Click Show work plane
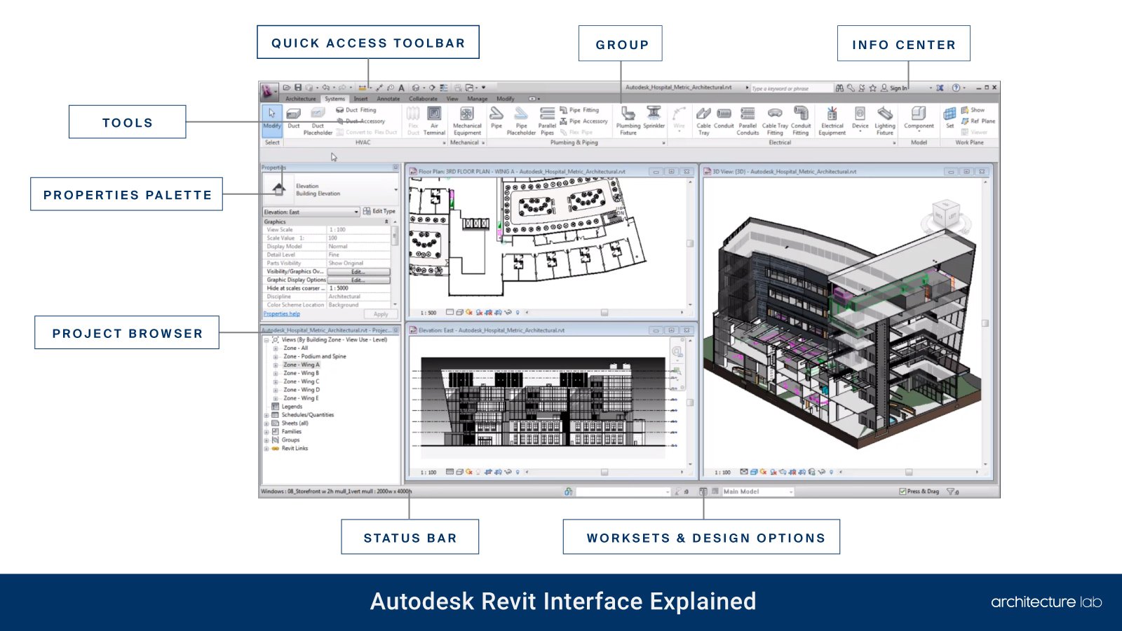The width and height of the screenshot is (1122, 631). (973, 110)
